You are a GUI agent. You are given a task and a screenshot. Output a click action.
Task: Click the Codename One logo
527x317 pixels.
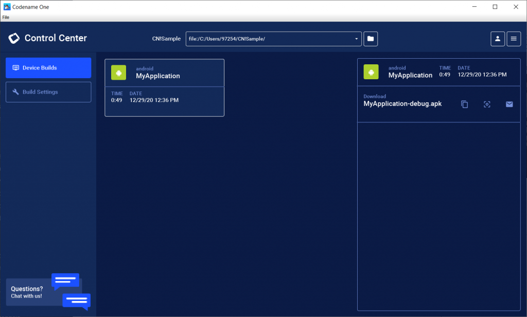pos(13,38)
